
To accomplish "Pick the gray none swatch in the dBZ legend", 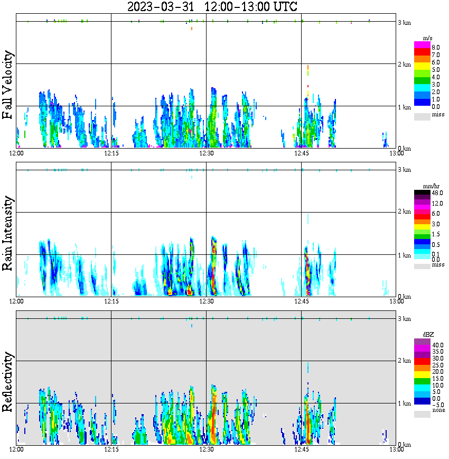I will coord(422,414).
